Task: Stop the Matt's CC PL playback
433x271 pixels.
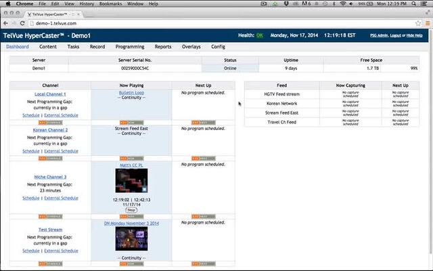Action: (x=131, y=210)
